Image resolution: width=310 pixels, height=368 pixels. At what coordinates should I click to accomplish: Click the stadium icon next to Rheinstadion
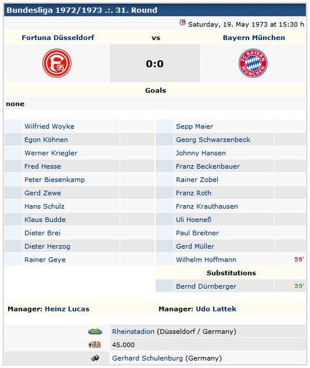[95, 331]
